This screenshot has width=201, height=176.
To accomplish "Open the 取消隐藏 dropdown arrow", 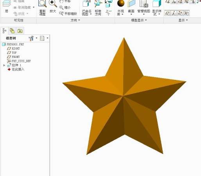I will pos(34,7).
